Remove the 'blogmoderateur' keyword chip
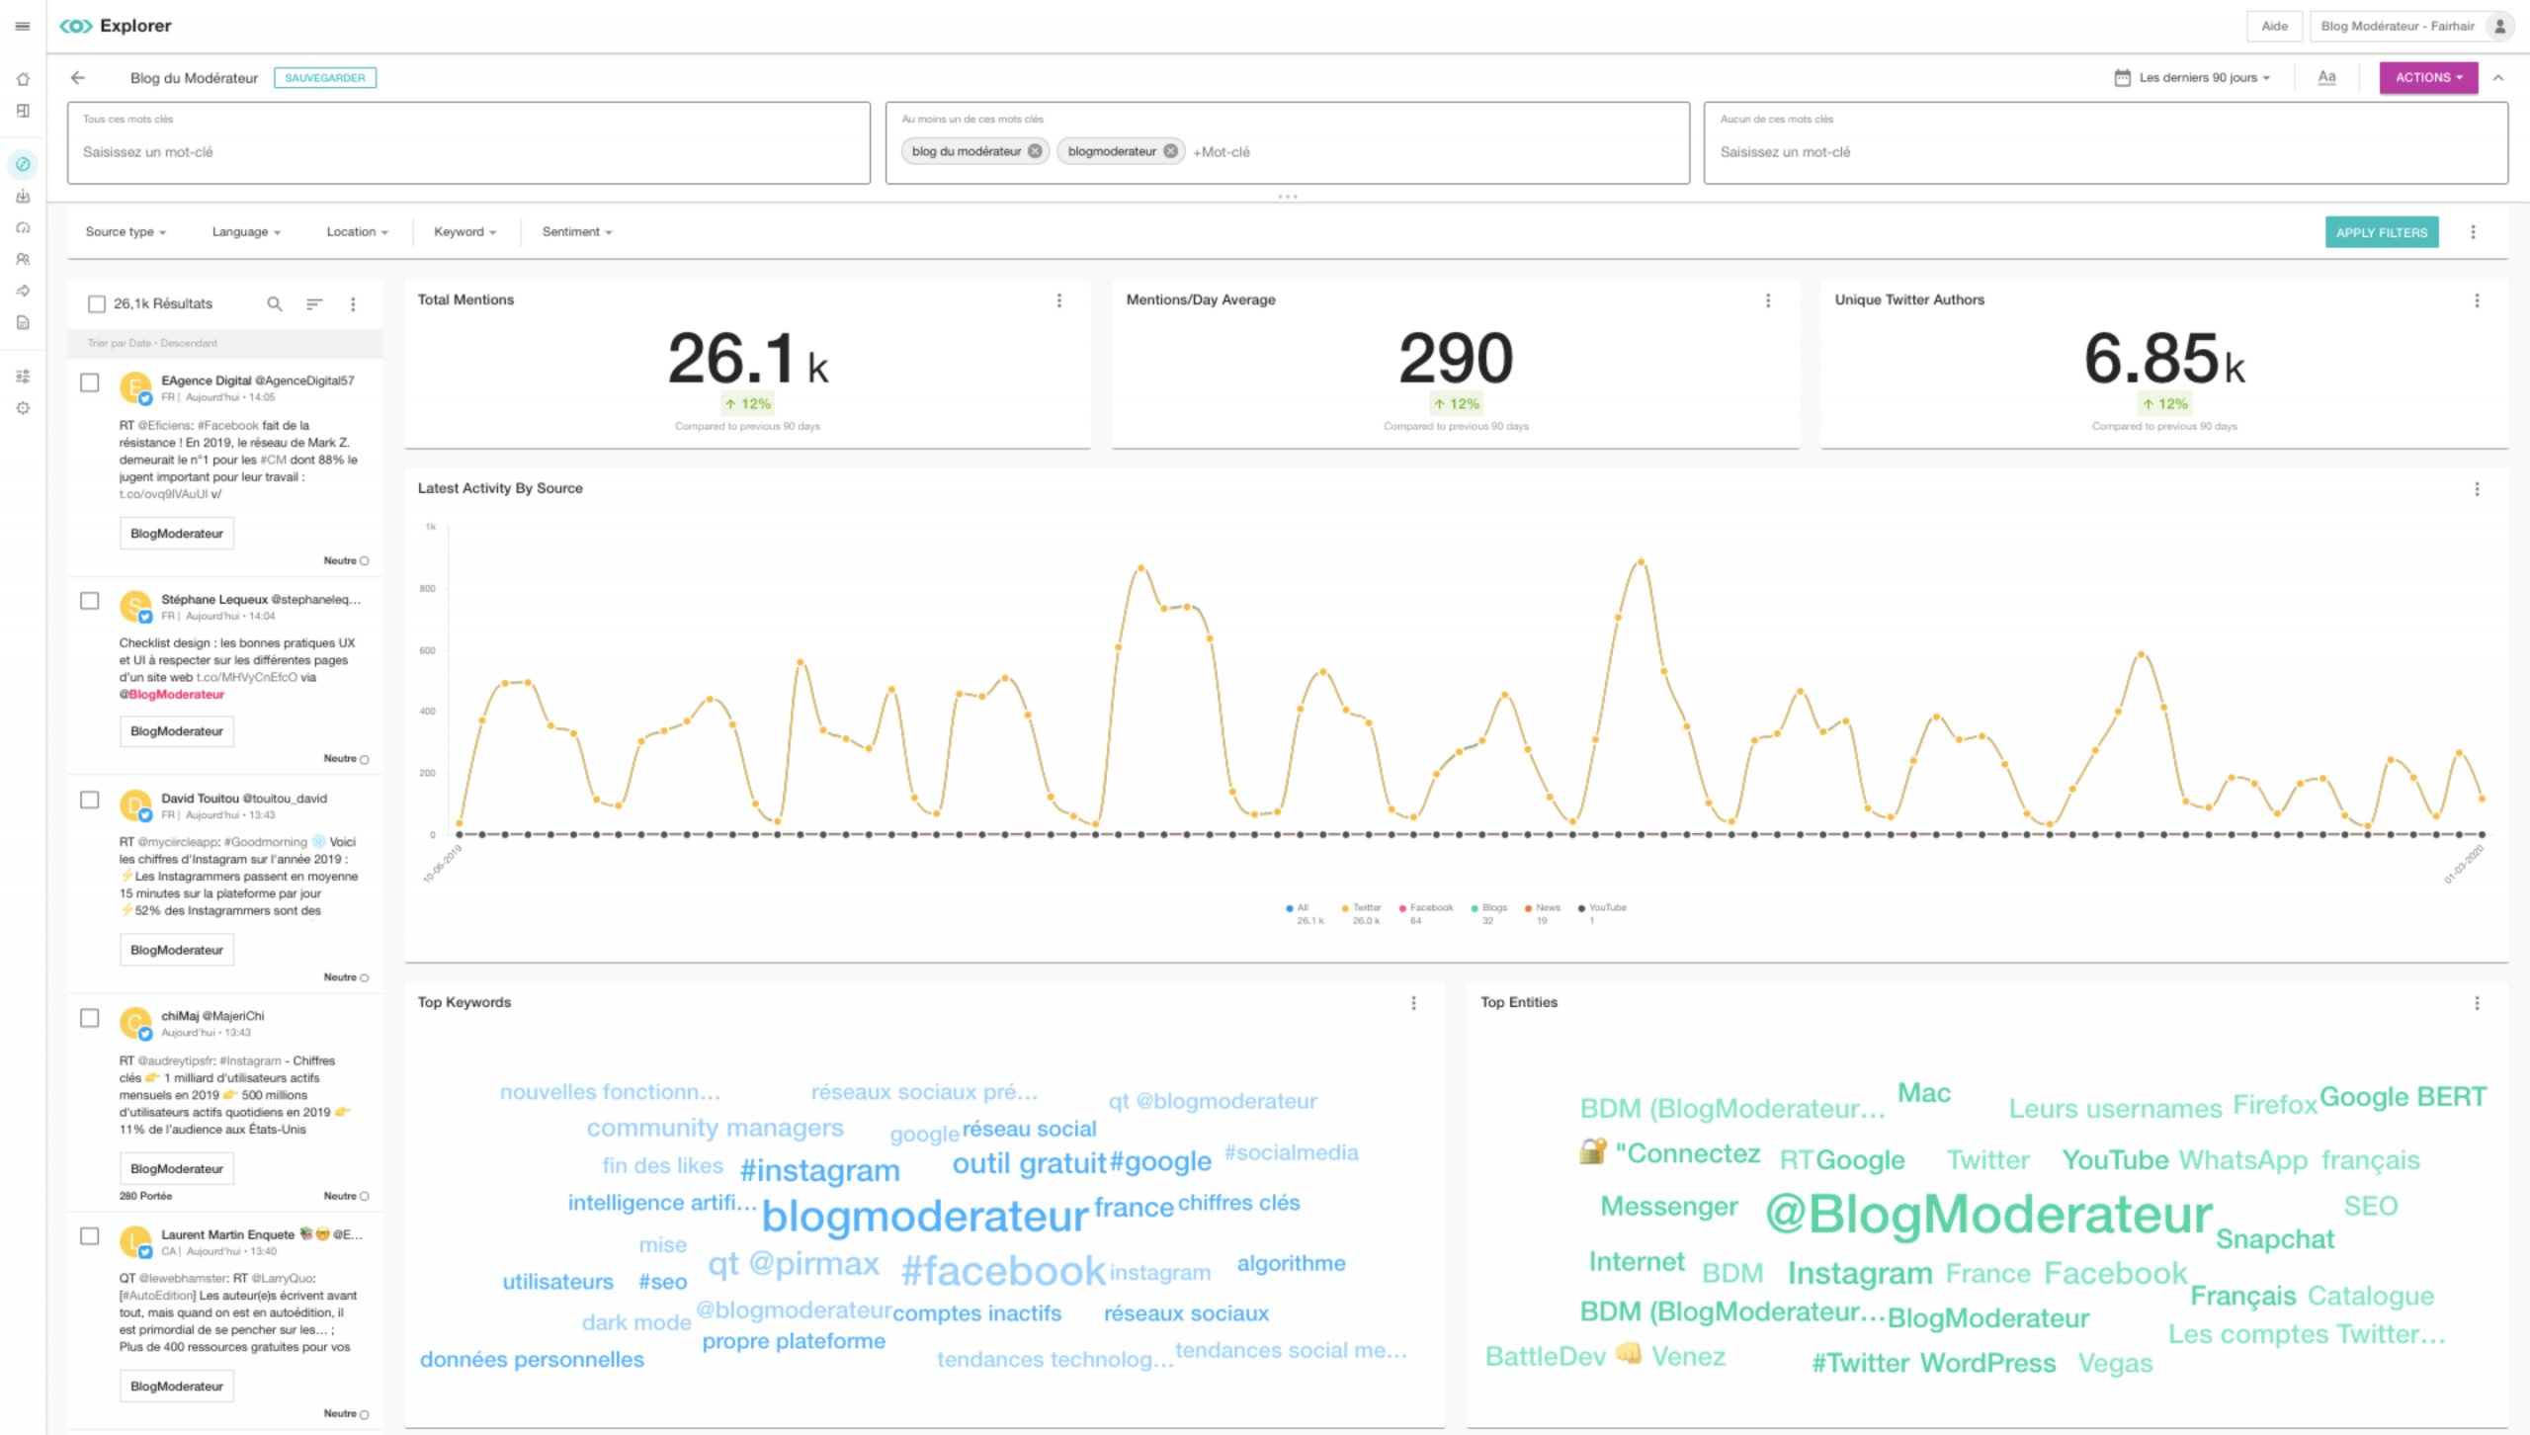Viewport: 2530px width, 1435px height. pyautogui.click(x=1170, y=151)
